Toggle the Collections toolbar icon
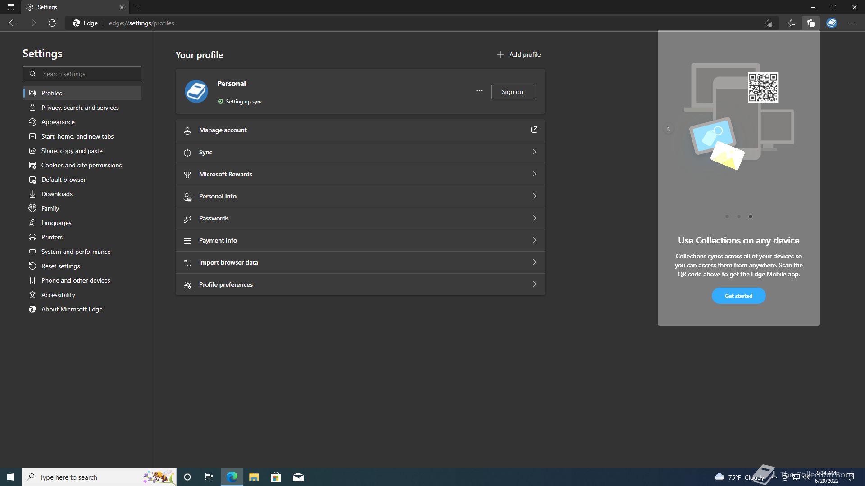Image resolution: width=865 pixels, height=486 pixels. [811, 23]
